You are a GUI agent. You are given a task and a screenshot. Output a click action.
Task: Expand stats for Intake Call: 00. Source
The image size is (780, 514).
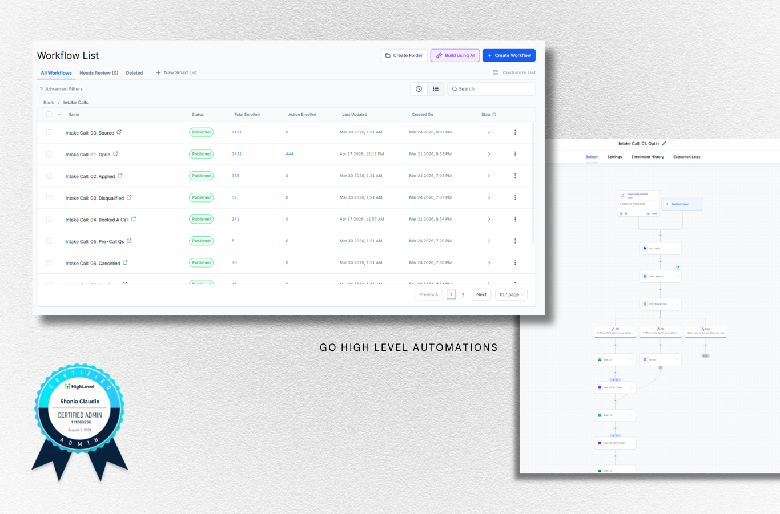[x=489, y=132]
